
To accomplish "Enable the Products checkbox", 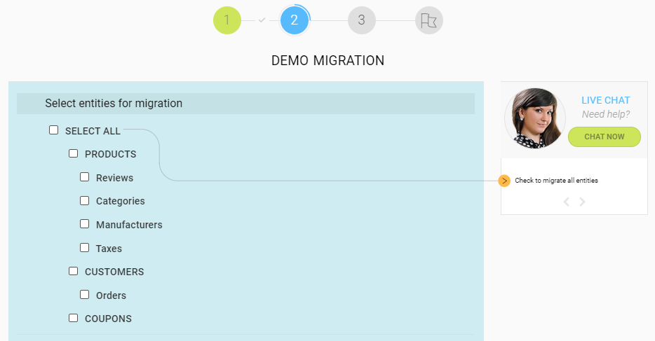I will coord(74,153).
